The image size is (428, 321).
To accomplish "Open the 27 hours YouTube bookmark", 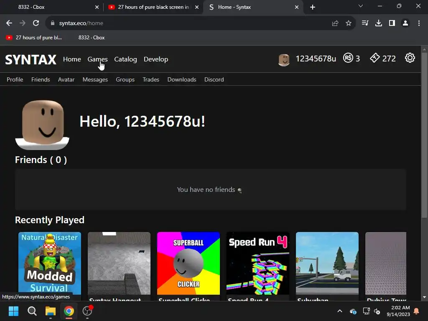I will click(34, 38).
